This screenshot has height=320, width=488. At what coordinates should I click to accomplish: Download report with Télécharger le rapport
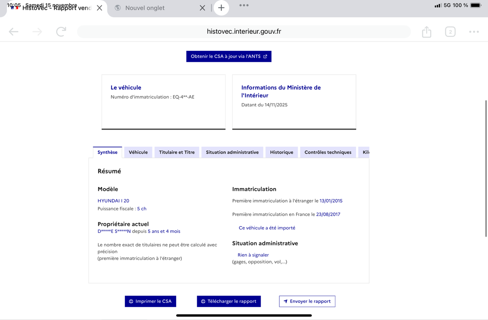click(x=229, y=301)
